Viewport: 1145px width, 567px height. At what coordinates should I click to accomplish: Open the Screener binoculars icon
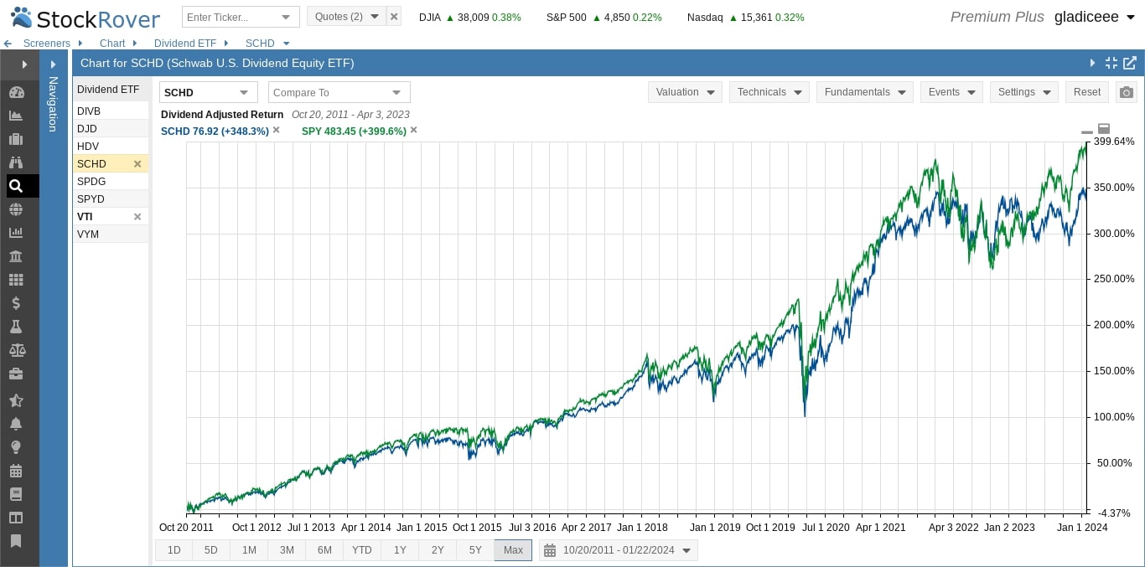tap(18, 162)
